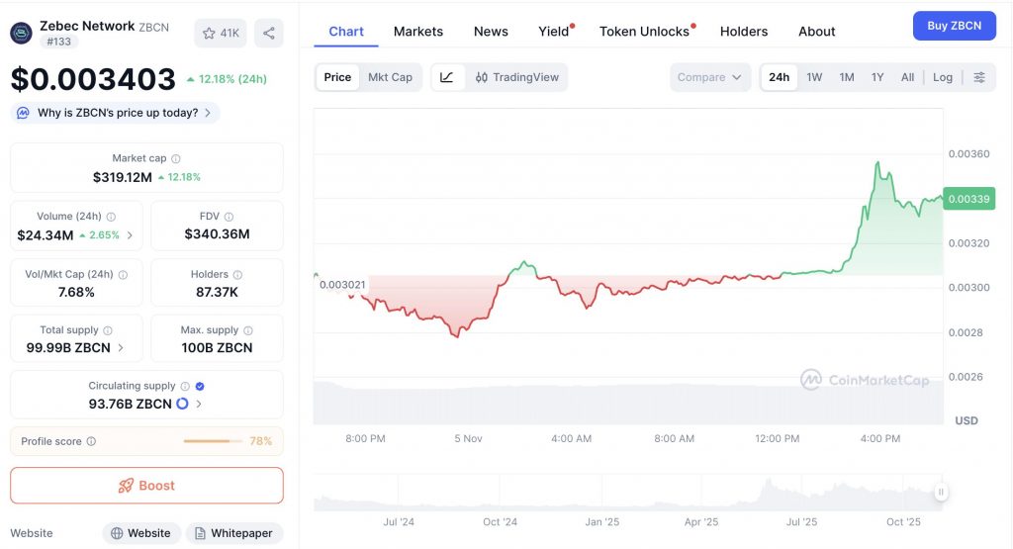Open the News tab
The image size is (1013, 549).
(x=491, y=32)
